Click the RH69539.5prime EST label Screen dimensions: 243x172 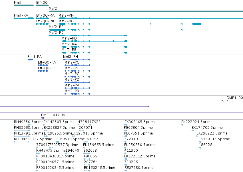pyautogui.click(x=70, y=139)
